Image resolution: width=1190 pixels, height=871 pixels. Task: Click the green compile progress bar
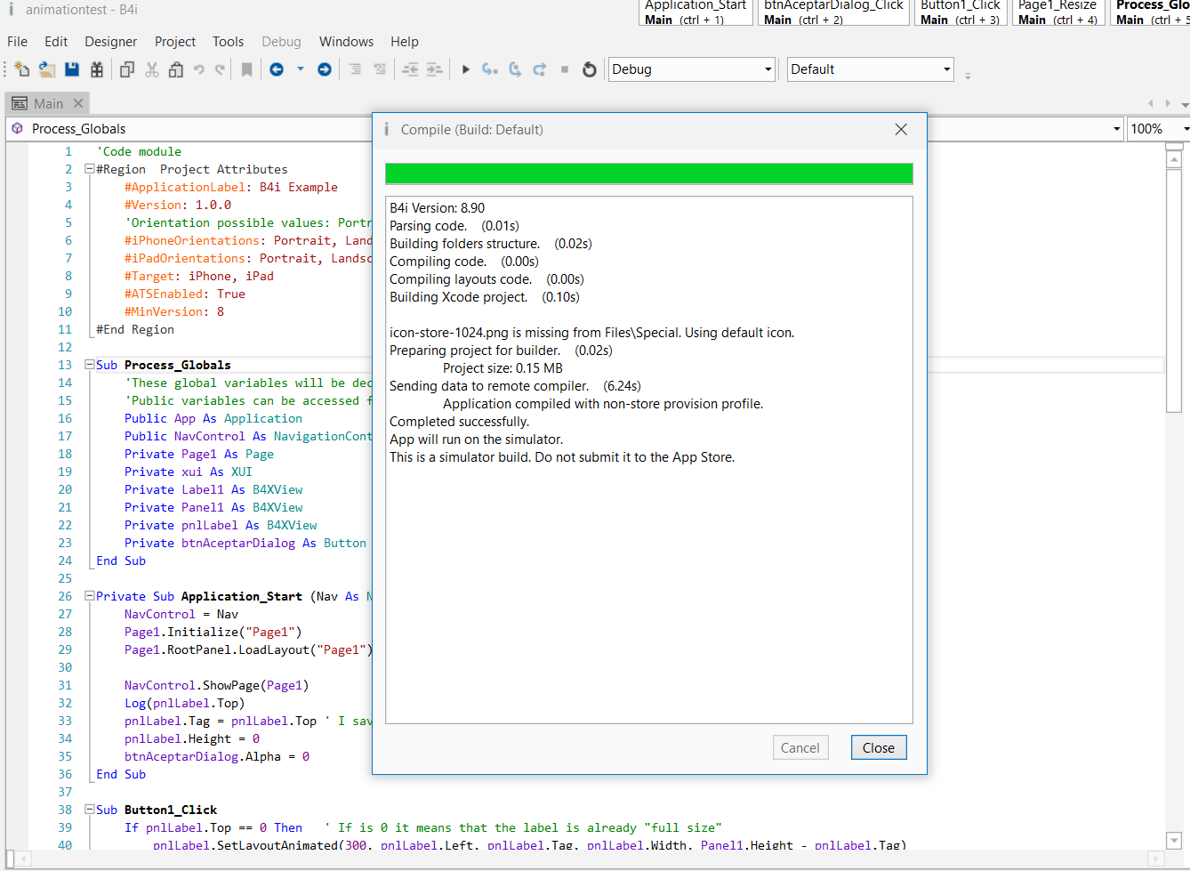(648, 173)
